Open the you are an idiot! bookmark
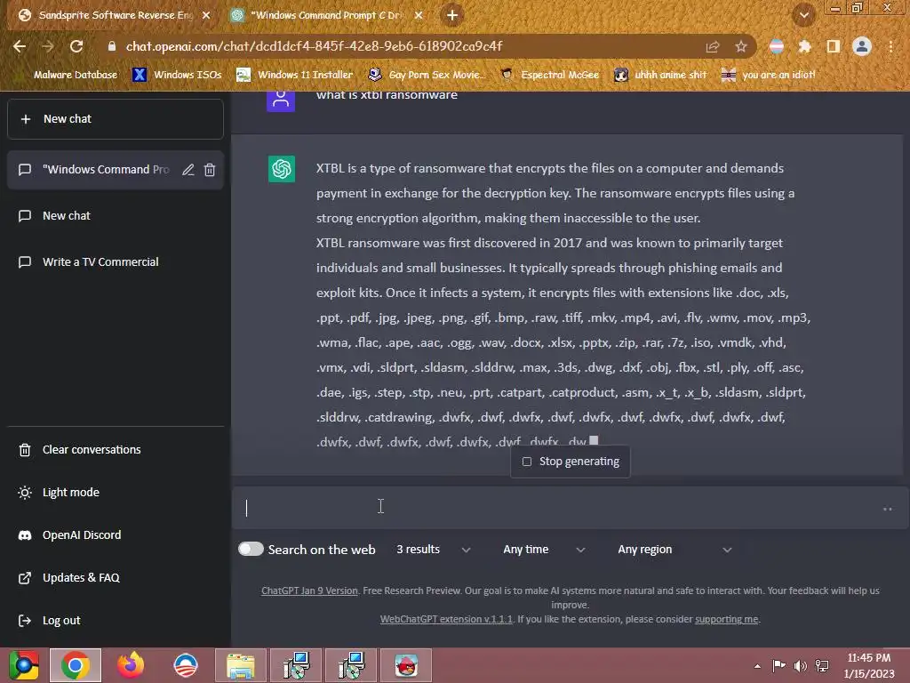Viewport: 910px width, 683px height. click(x=769, y=75)
